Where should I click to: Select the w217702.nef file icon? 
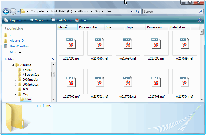click(128, 81)
